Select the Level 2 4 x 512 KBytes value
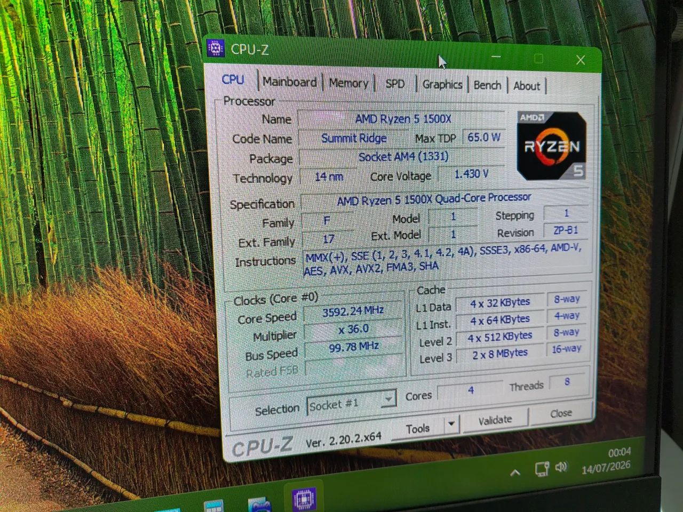The width and height of the screenshot is (683, 512). click(x=499, y=337)
